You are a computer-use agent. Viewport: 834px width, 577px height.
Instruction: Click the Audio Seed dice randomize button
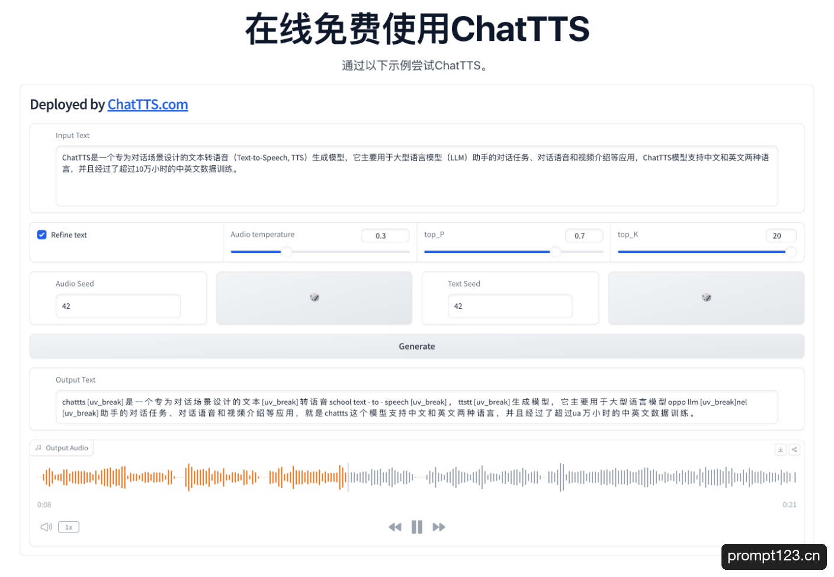pos(314,298)
